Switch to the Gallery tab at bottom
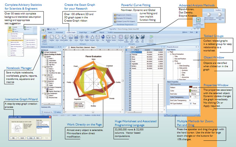This screenshot has height=147, width=236. pyautogui.click(x=58, y=112)
